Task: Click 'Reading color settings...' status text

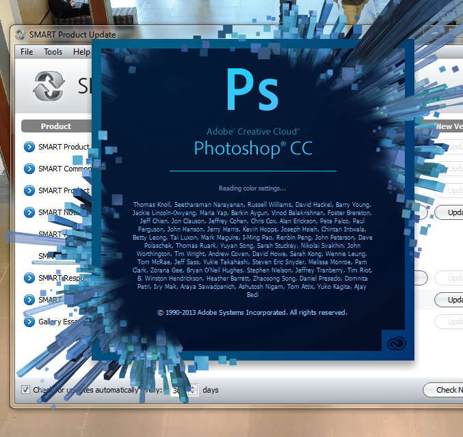Action: (252, 188)
